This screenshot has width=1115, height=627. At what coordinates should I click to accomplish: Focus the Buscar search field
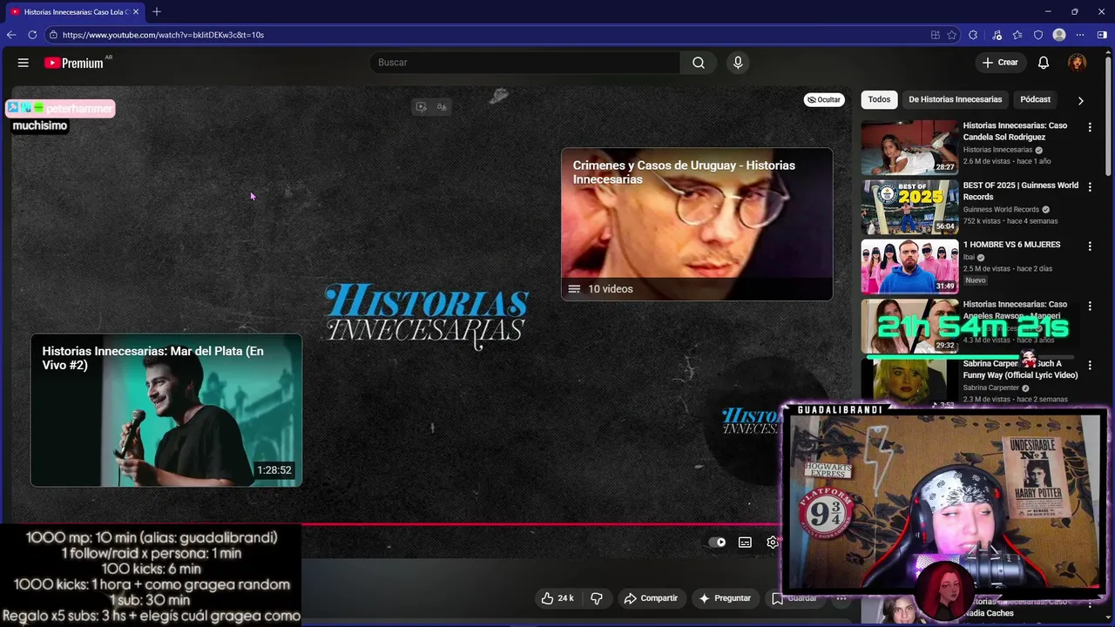(524, 63)
